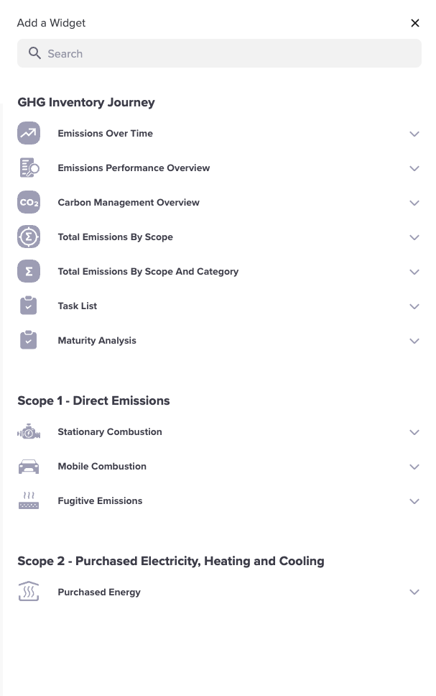Click the Stationary Combustion engine icon
This screenshot has width=436, height=696.
(29, 431)
